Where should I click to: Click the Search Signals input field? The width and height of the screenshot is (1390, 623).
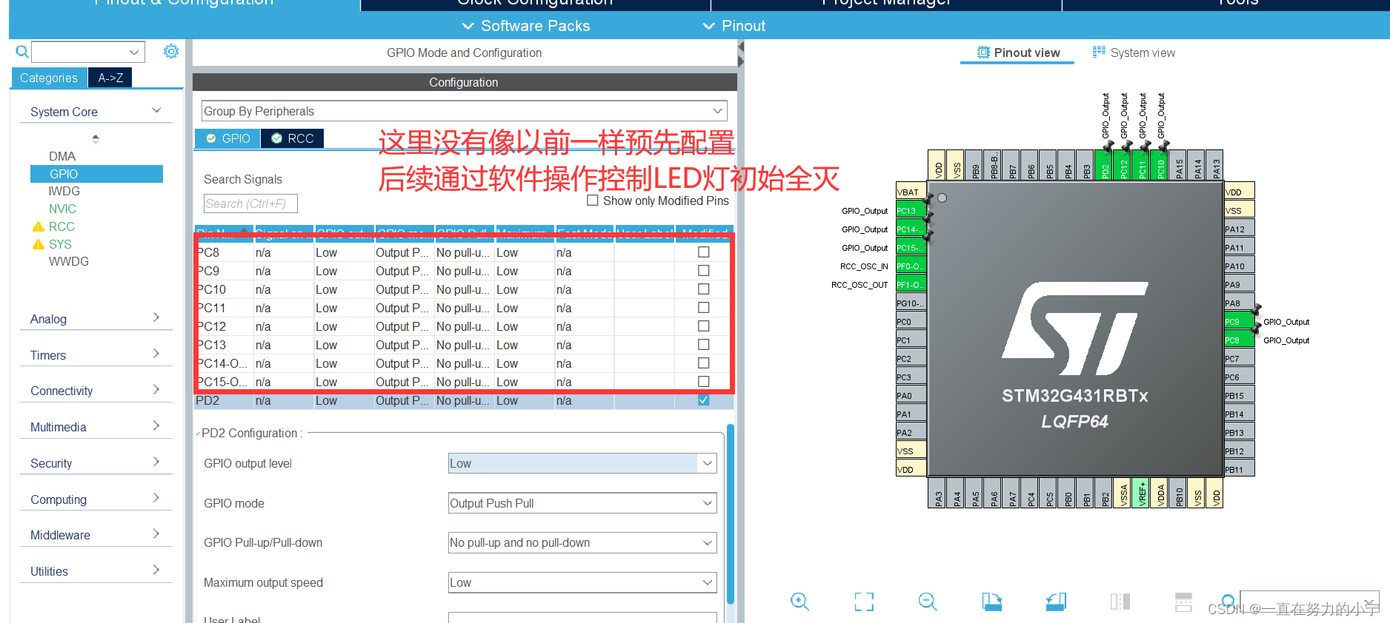250,203
